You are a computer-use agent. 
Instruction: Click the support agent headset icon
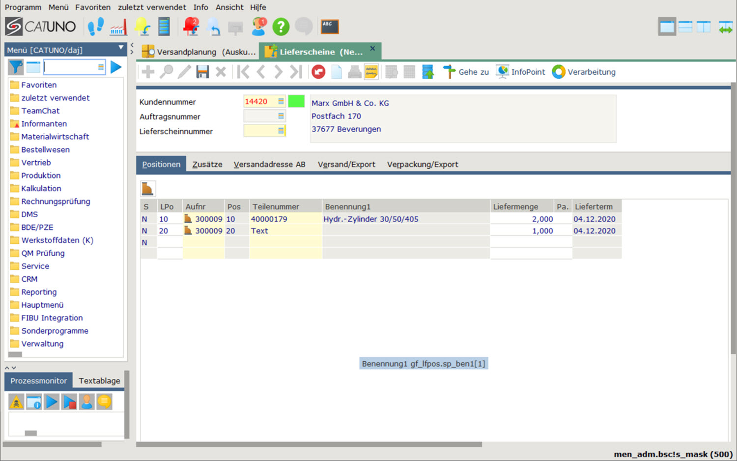point(258,27)
